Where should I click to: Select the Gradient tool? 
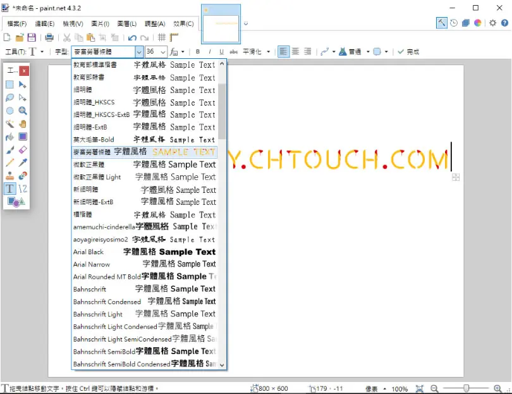pyautogui.click(x=23, y=137)
